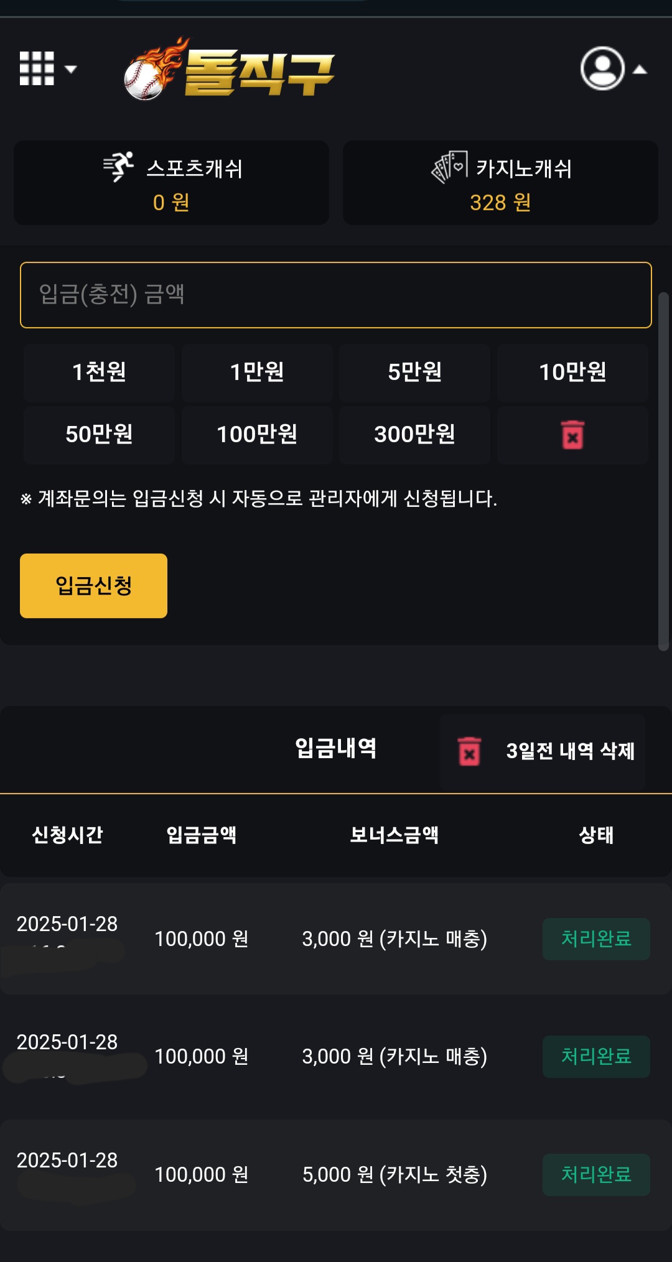Click the 카지노캐쉬 playing cards icon
Image resolution: width=672 pixels, height=1262 pixels.
click(x=449, y=167)
